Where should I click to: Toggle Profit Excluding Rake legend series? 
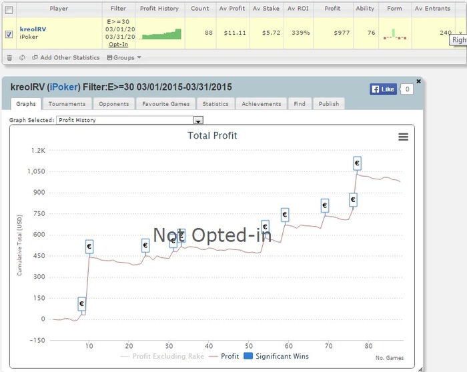point(162,356)
